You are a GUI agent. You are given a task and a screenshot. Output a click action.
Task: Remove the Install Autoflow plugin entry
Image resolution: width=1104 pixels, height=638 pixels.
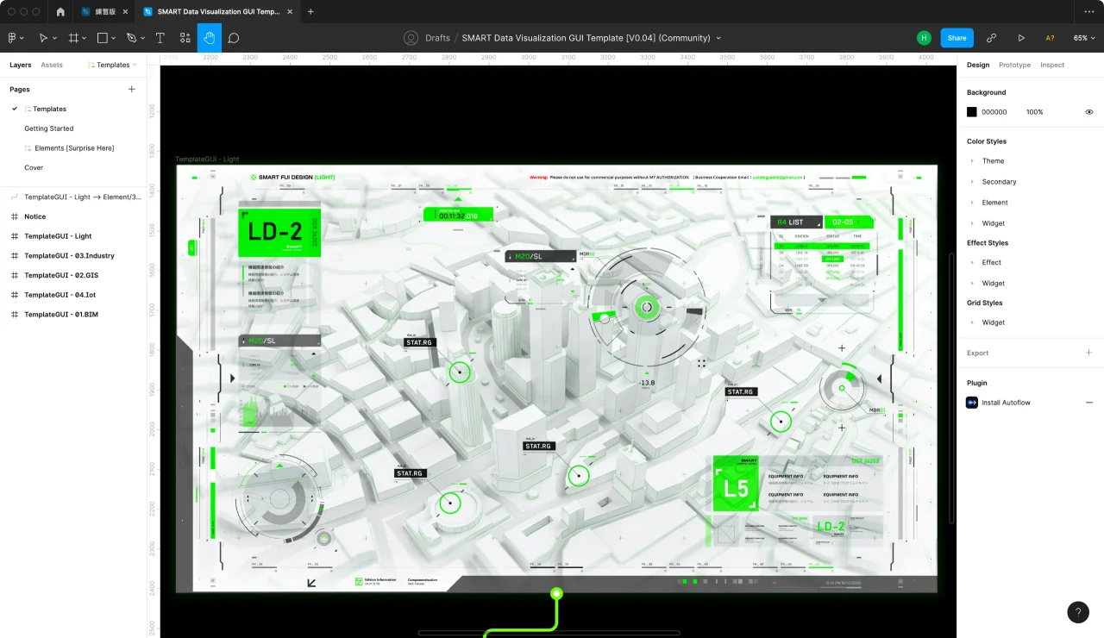click(1088, 403)
